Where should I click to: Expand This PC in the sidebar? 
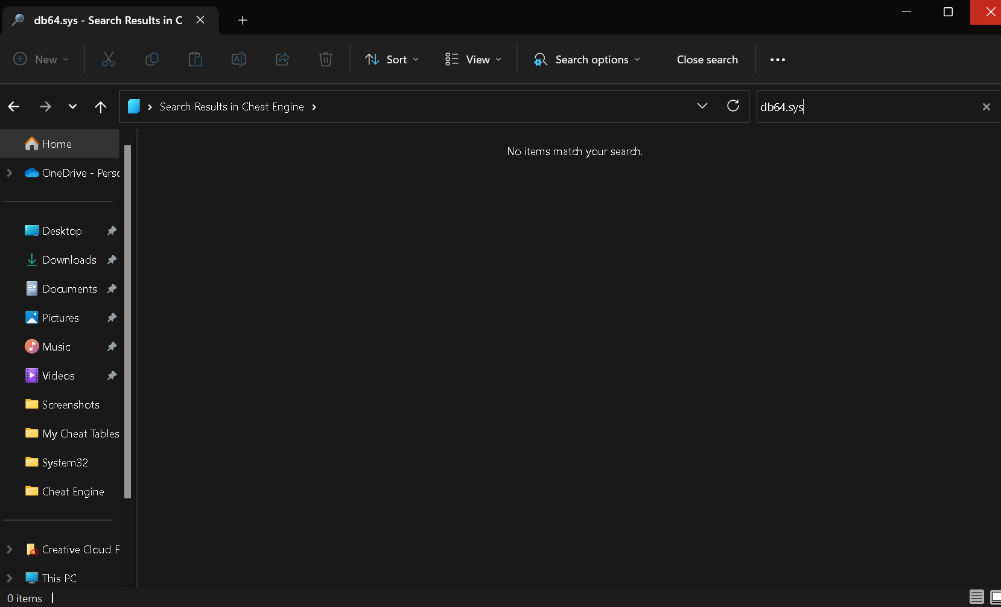pyautogui.click(x=9, y=577)
